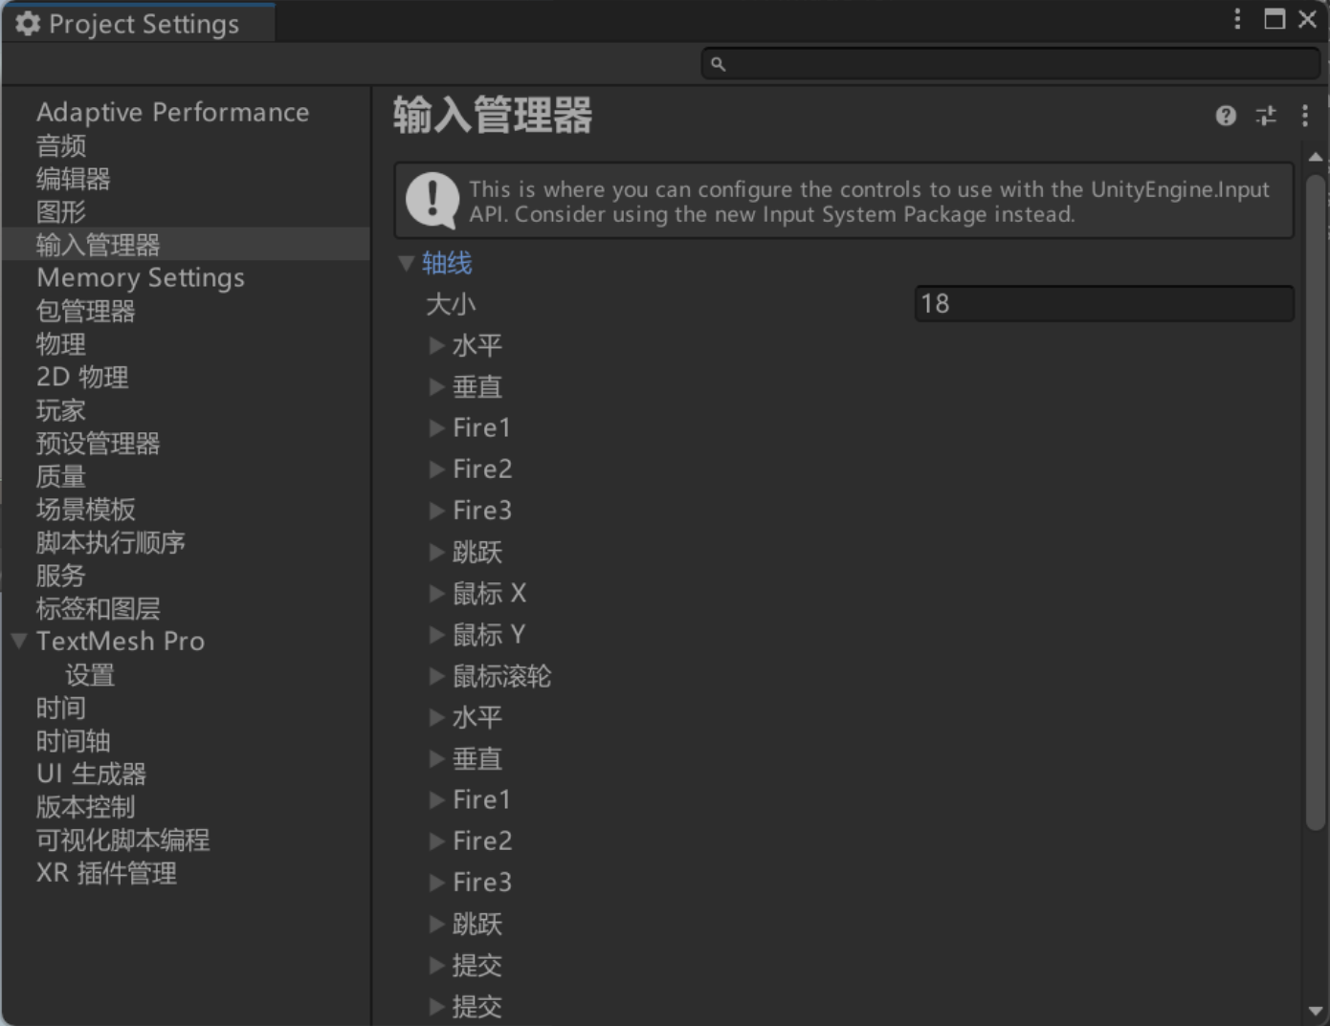The width and height of the screenshot is (1330, 1026).
Task: Click the 输入管理器 panel title
Action: pyautogui.click(x=493, y=116)
